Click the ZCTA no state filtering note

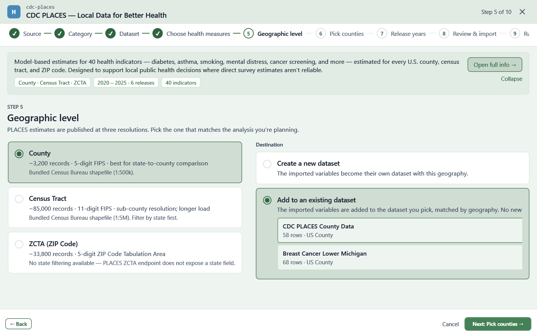(x=132, y=263)
